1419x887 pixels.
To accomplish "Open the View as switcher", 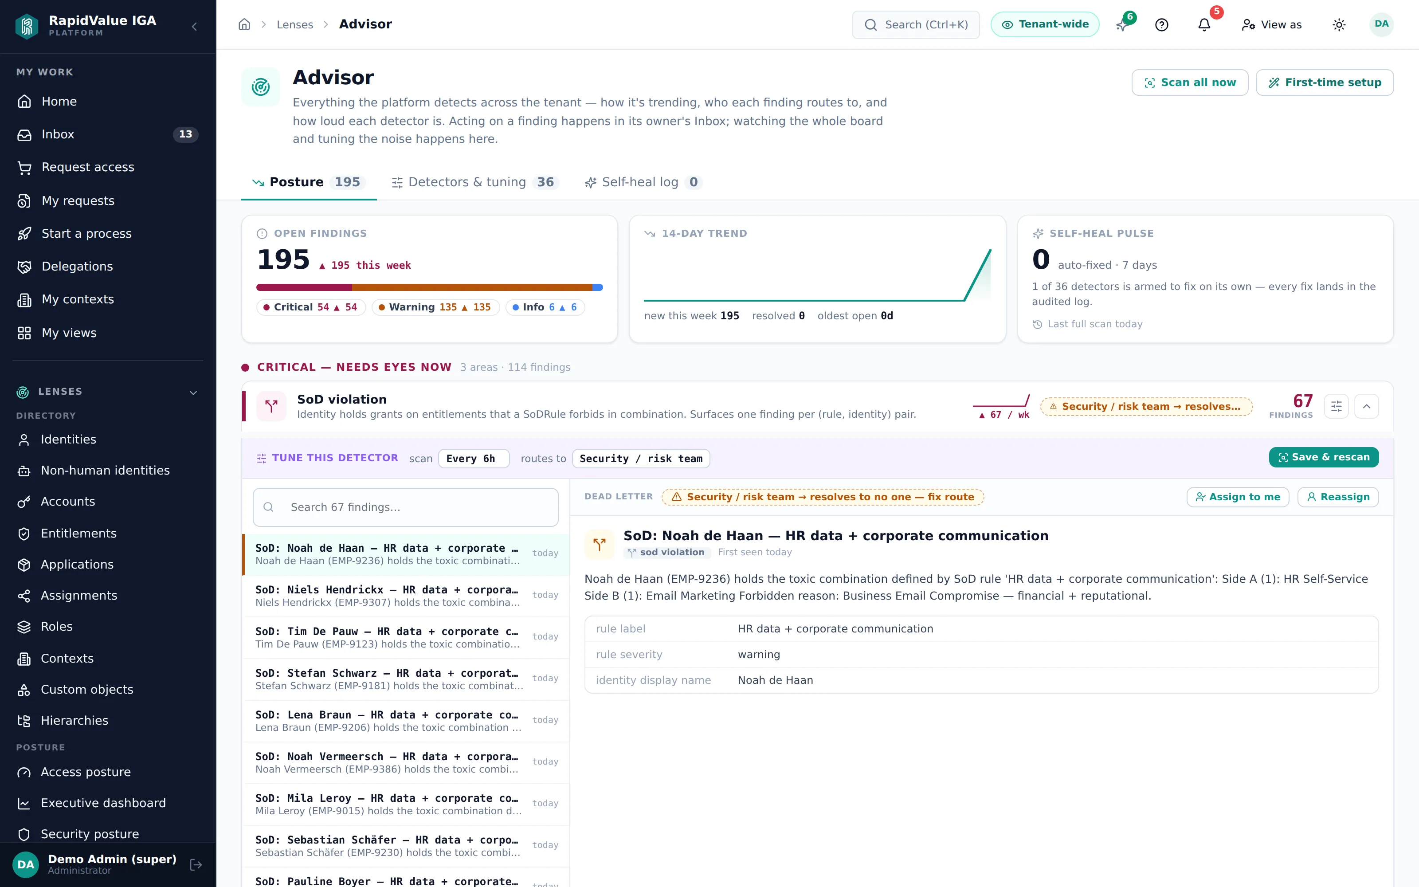I will pos(1271,25).
